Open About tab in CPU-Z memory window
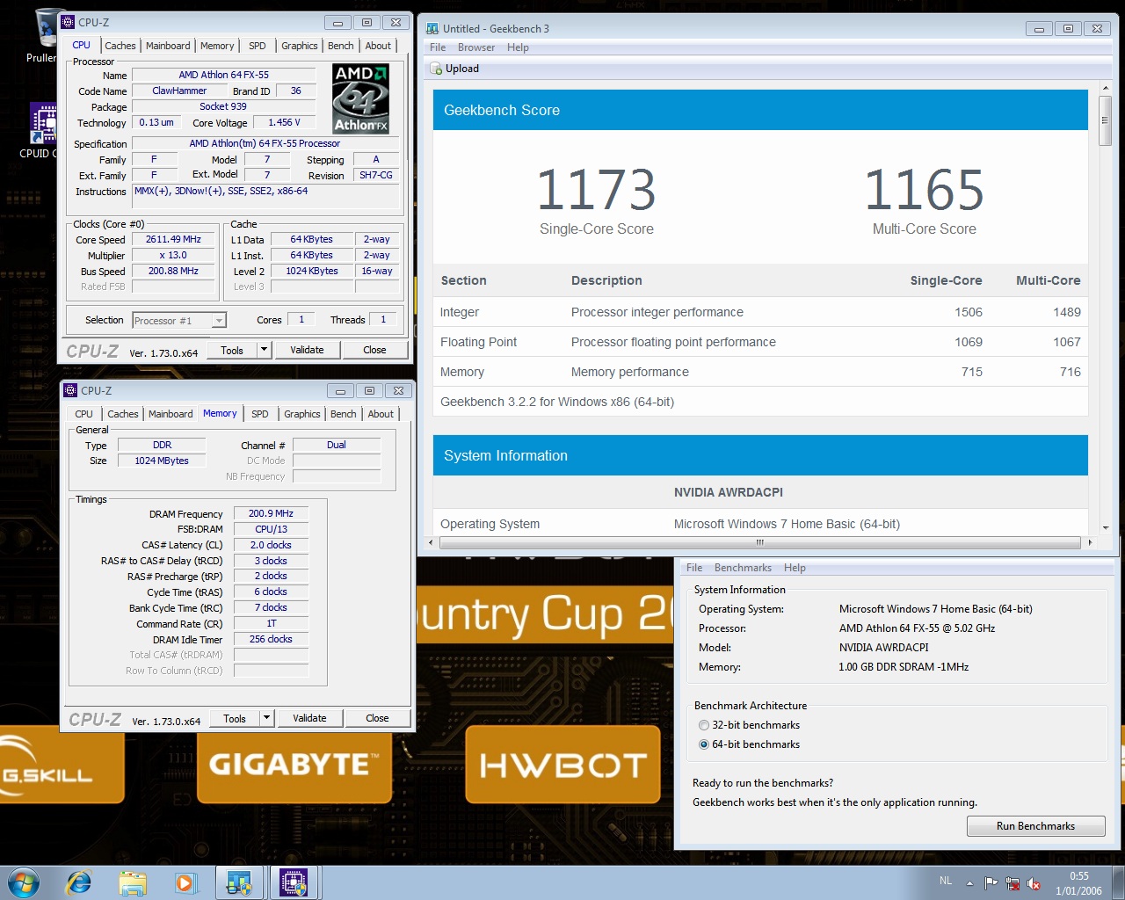The height and width of the screenshot is (900, 1125). coord(381,414)
